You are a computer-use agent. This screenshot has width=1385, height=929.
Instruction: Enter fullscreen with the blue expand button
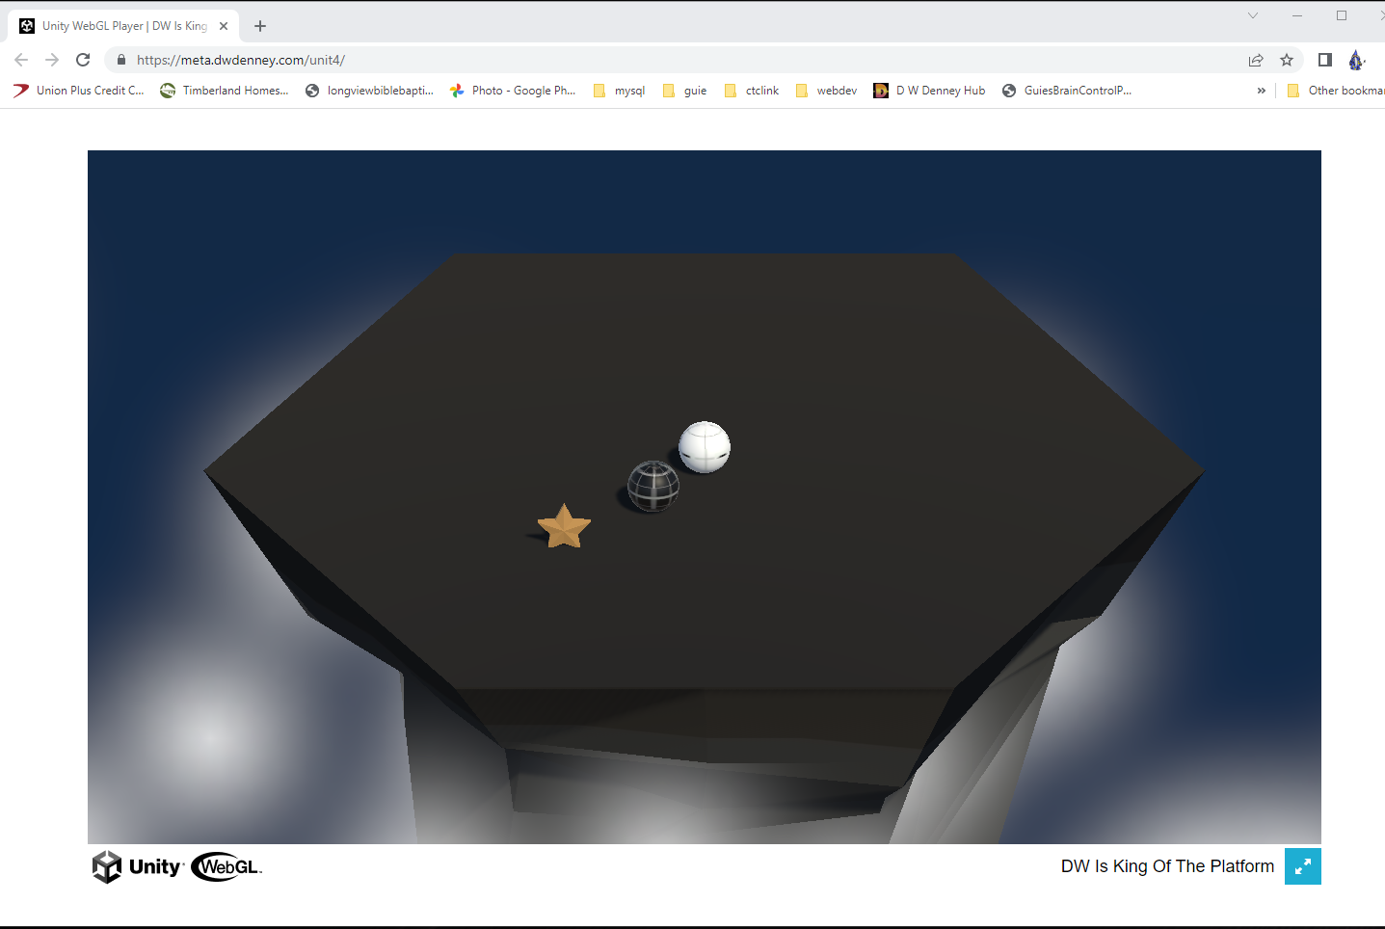click(x=1303, y=866)
